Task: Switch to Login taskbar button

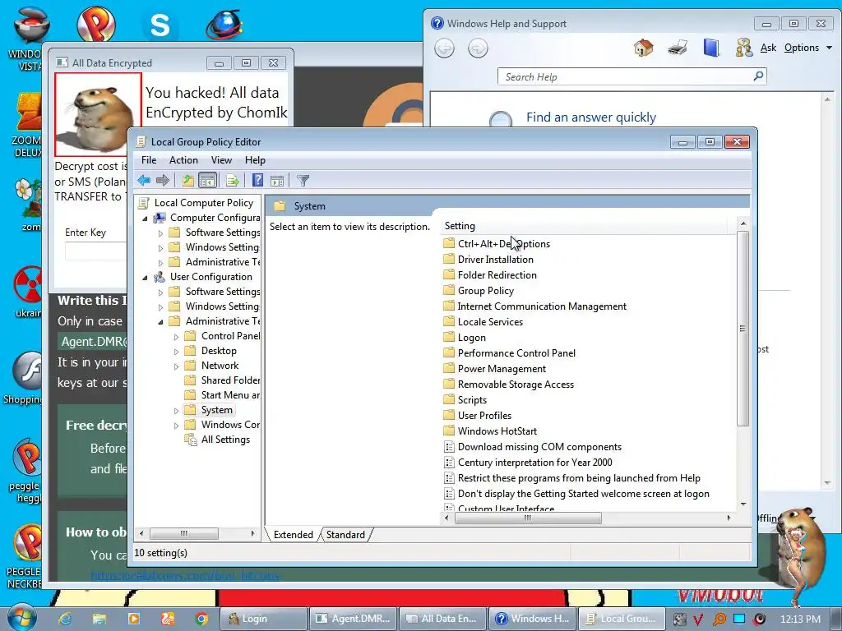Action: (263, 619)
